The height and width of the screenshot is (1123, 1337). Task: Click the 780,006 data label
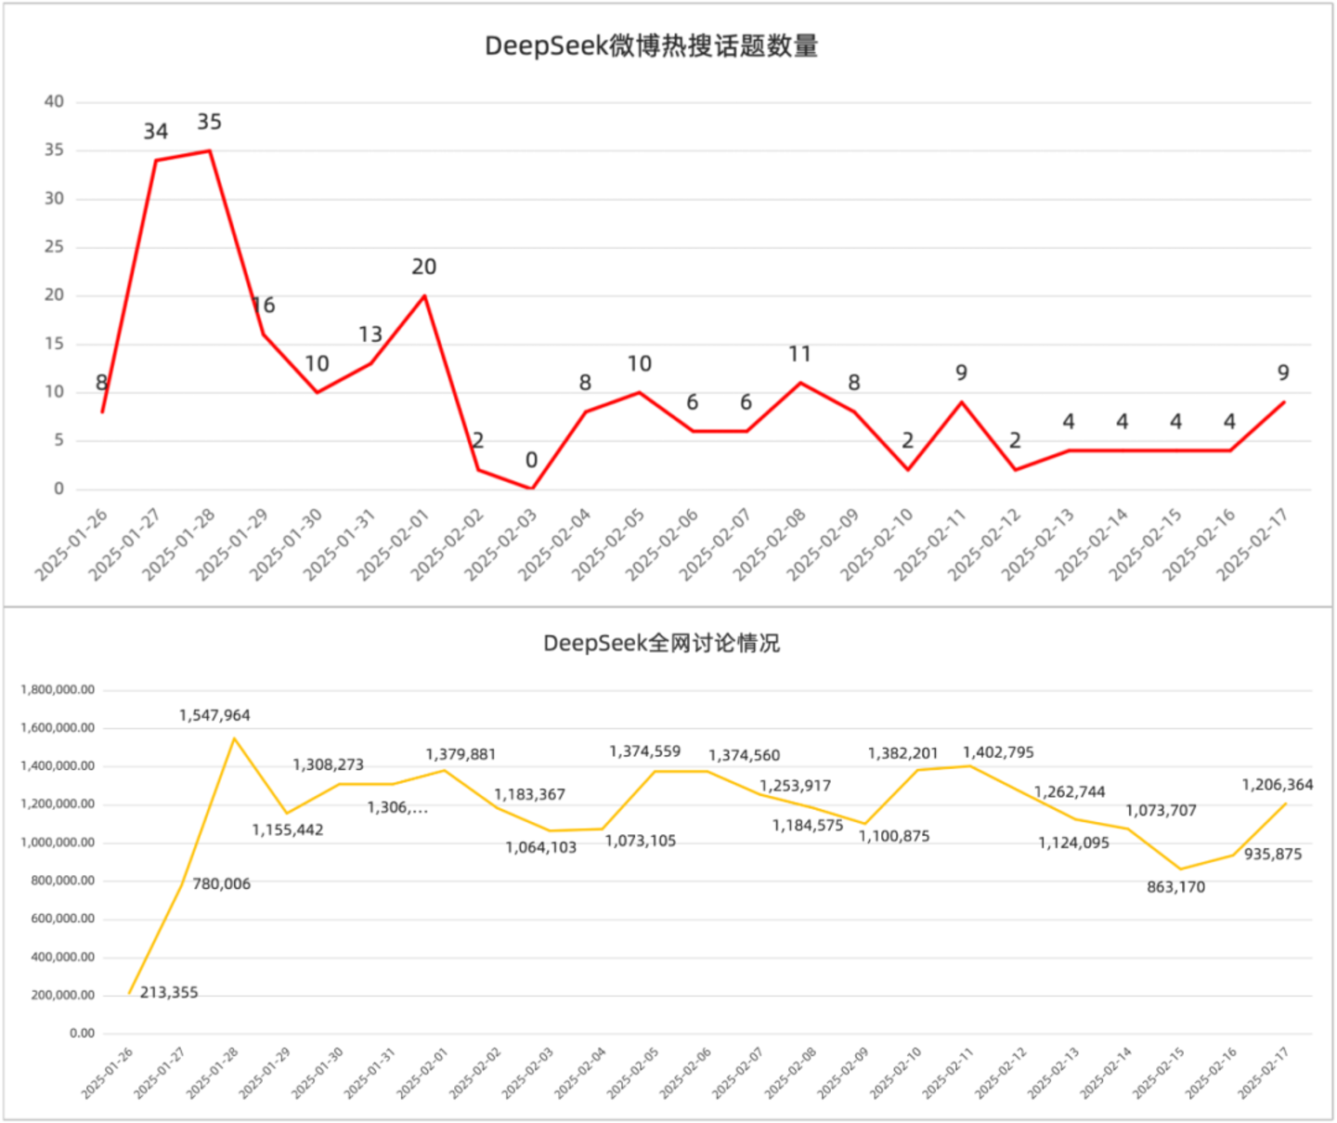221,884
